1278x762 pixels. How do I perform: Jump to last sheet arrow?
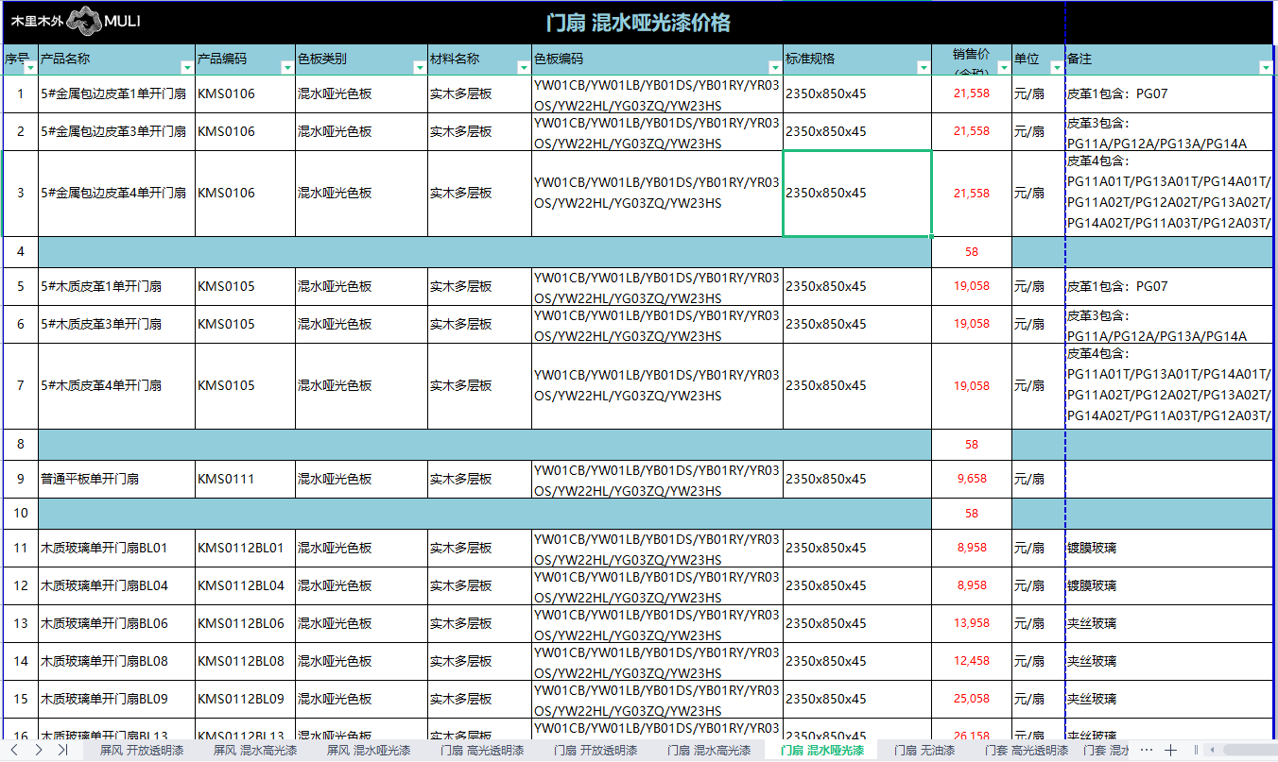coord(62,750)
